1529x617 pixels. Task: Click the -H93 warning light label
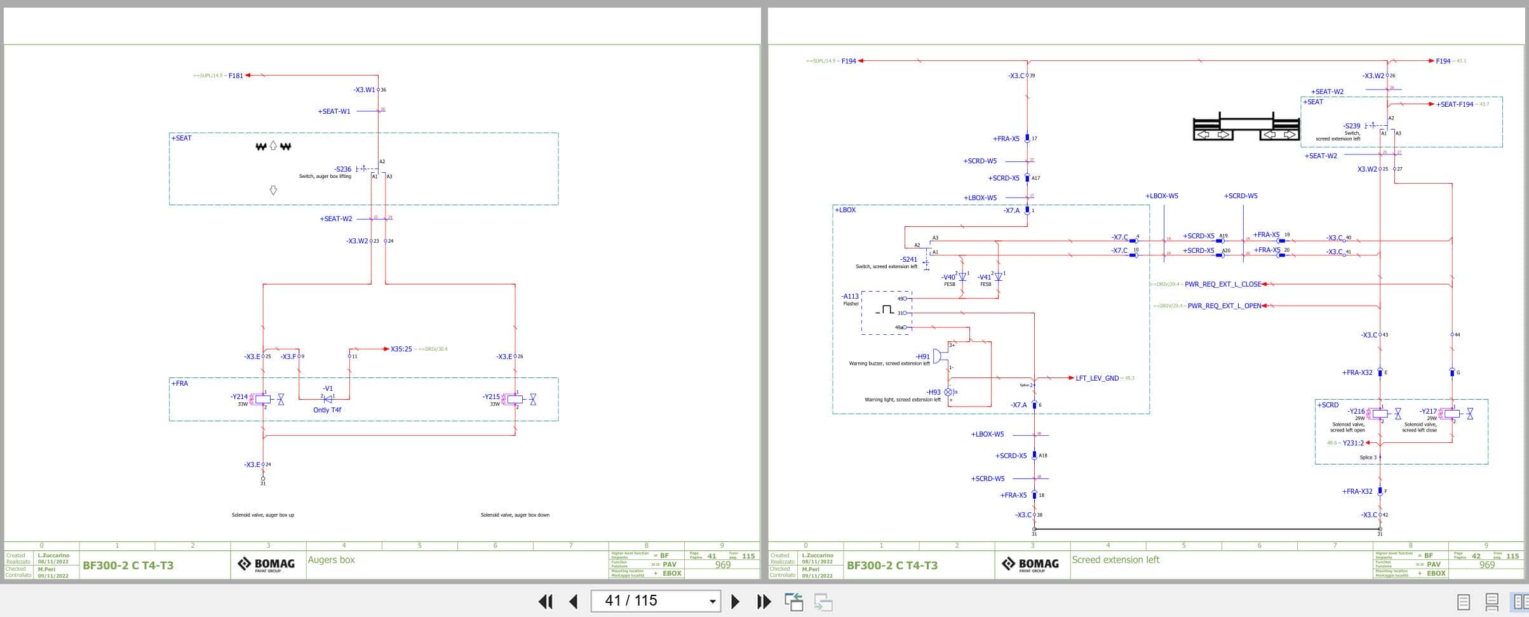(x=933, y=392)
